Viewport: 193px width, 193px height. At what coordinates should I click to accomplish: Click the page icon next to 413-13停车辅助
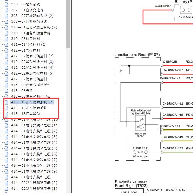tap(6, 114)
